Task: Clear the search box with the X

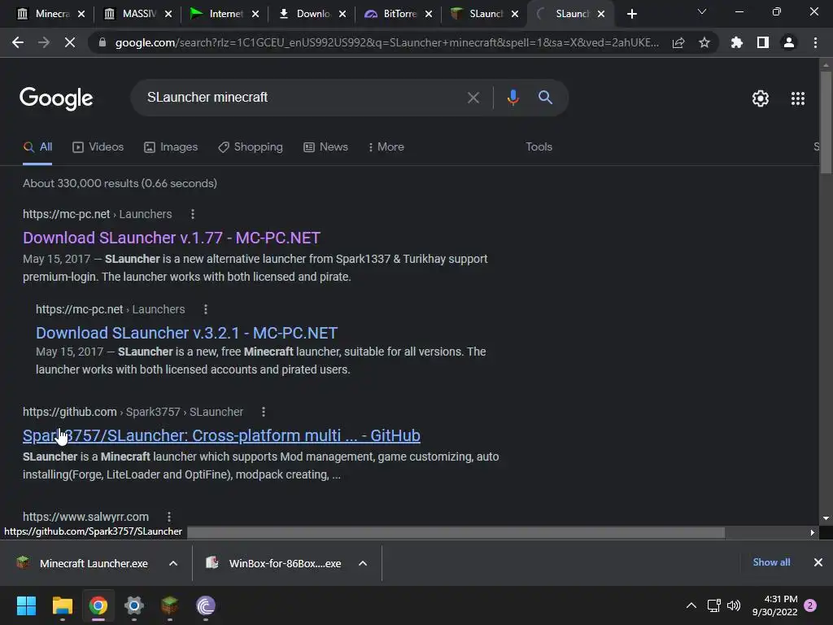Action: pyautogui.click(x=473, y=98)
